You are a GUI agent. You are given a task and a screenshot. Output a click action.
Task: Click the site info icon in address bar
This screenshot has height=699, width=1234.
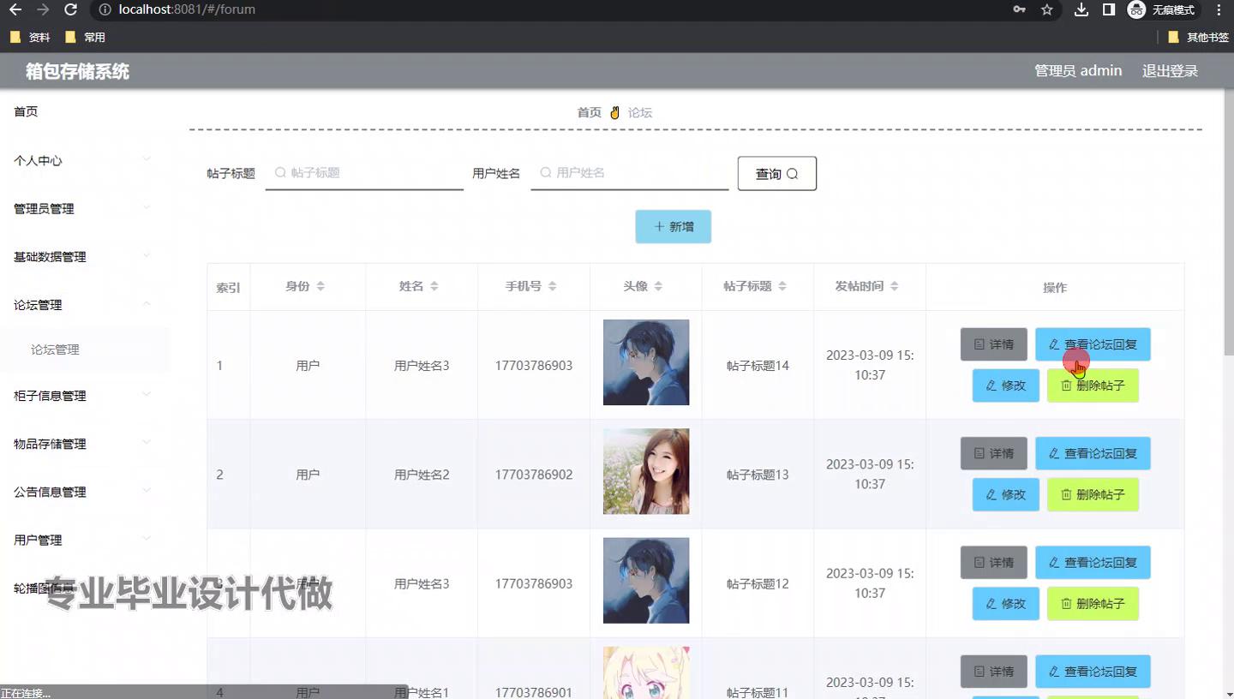(105, 9)
